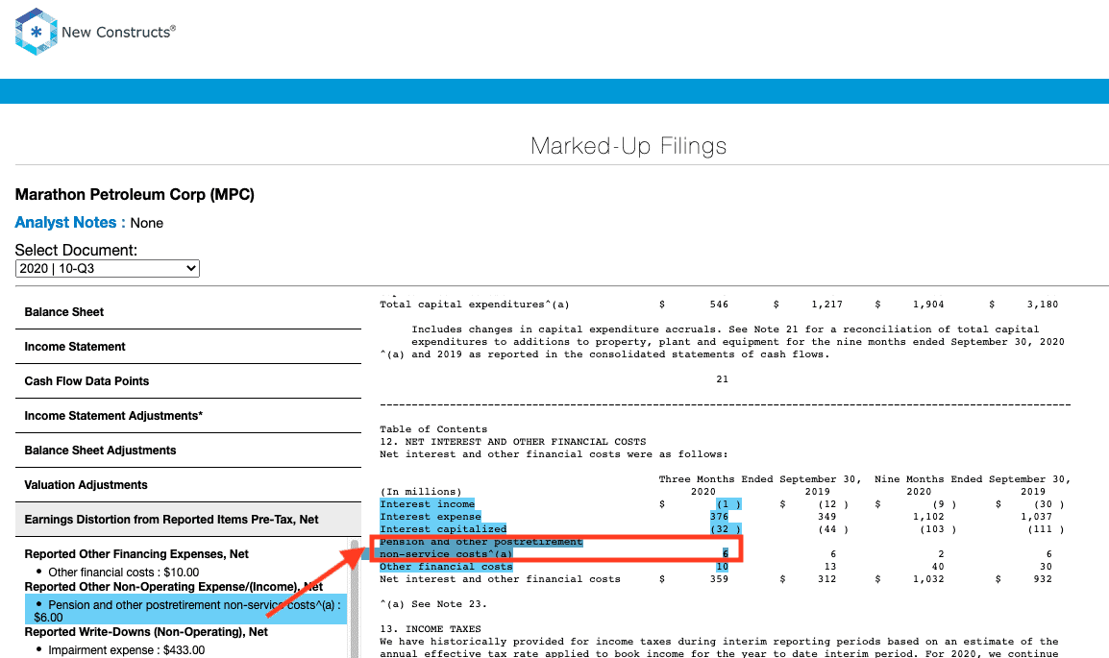Click the 1,032 nine-month 2020 total value

point(928,579)
